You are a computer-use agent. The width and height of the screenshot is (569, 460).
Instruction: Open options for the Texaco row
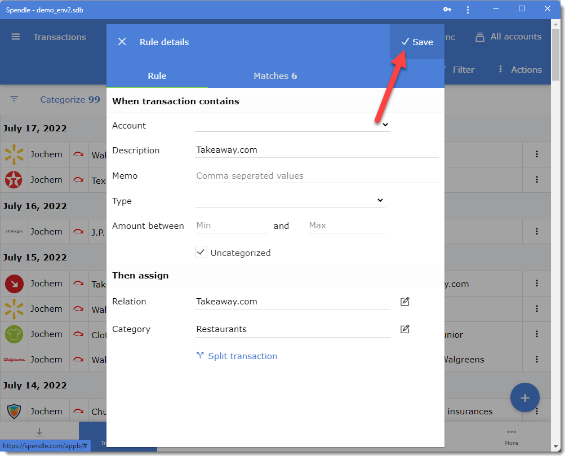(537, 180)
